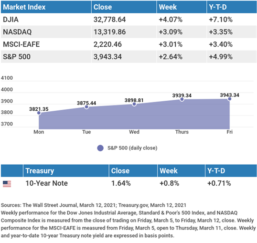Select the Friday data point 3943.34

pyautogui.click(x=230, y=99)
